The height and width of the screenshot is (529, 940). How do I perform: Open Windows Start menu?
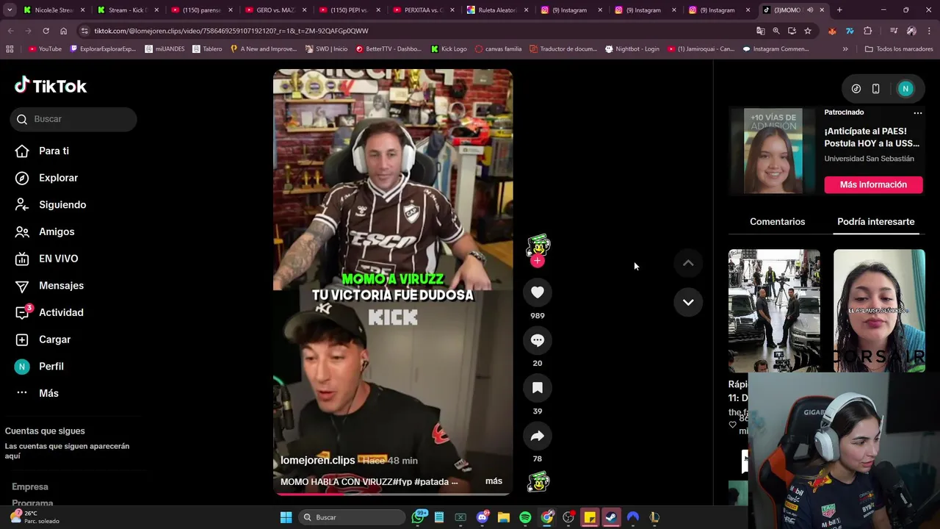(286, 517)
